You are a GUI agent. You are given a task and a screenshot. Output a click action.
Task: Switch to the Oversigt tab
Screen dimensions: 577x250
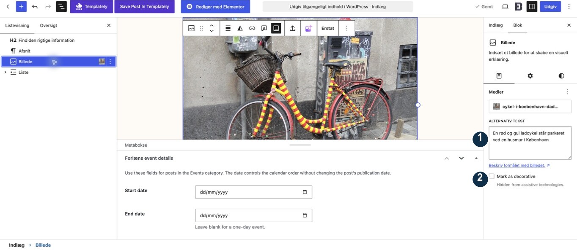pos(49,25)
